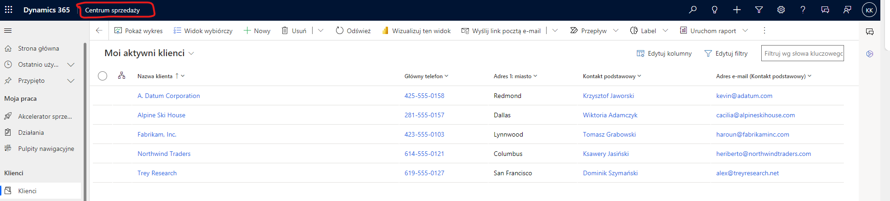Select Działania in the left navigation
Image resolution: width=890 pixels, height=201 pixels.
pos(31,132)
